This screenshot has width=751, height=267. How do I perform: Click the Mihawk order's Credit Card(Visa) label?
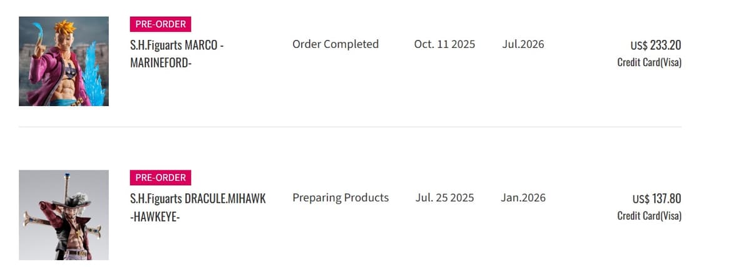tap(649, 216)
